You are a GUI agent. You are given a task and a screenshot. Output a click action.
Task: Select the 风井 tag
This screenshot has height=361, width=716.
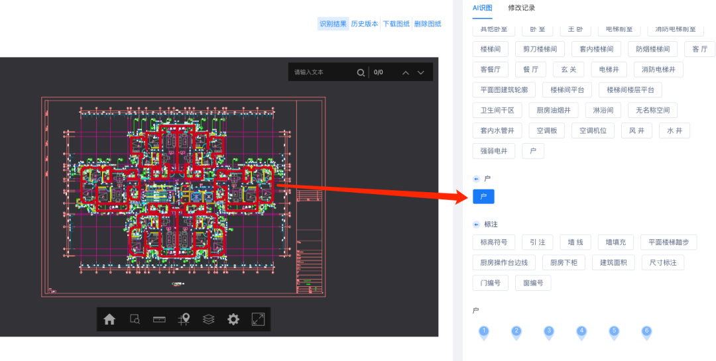pos(636,130)
